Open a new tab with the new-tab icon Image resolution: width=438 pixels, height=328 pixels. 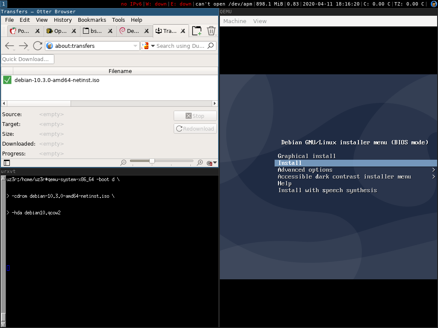tap(197, 31)
